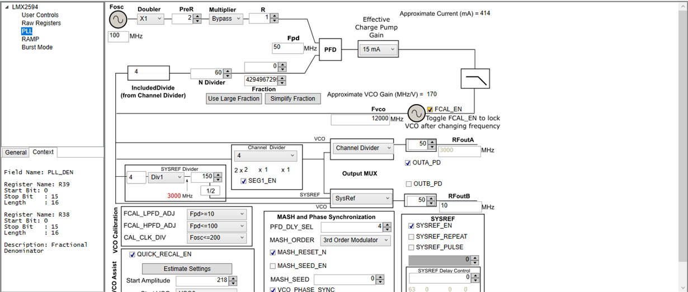Open the MASH_ORDER dropdown
The width and height of the screenshot is (688, 292).
(x=355, y=240)
